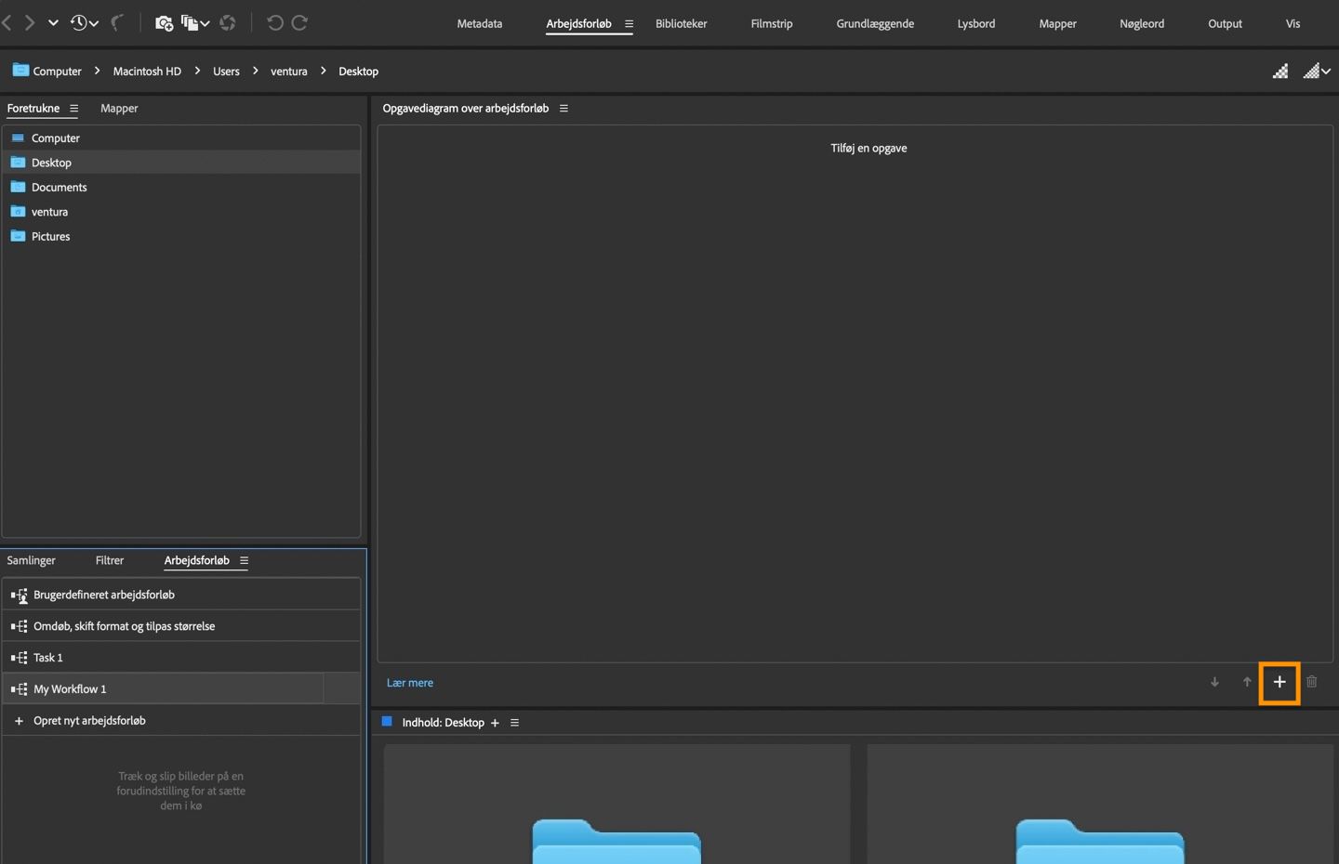Click the thumbnail quality browse icon

pyautogui.click(x=1280, y=71)
